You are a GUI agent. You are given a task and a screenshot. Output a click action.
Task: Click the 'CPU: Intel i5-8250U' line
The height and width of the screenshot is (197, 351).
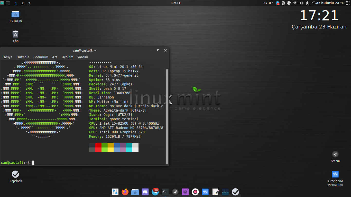(x=124, y=123)
